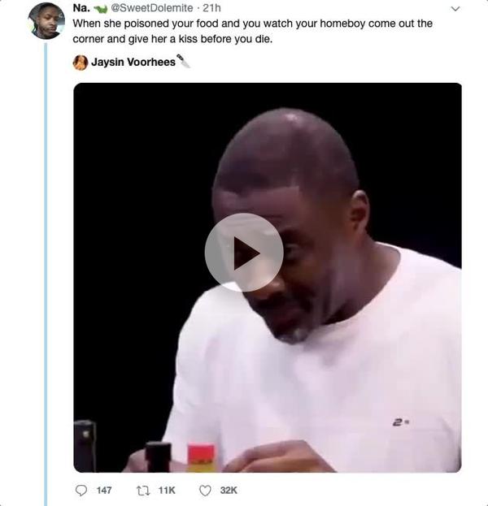The width and height of the screenshot is (488, 506).
Task: Click the knife emoji after Voorhees
Action: point(184,62)
